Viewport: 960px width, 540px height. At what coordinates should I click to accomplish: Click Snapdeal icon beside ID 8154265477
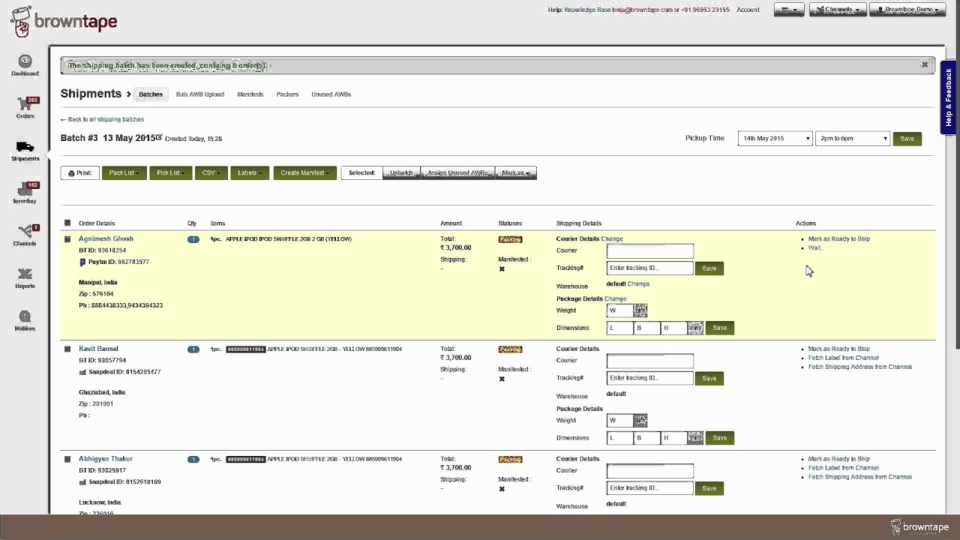tap(82, 372)
